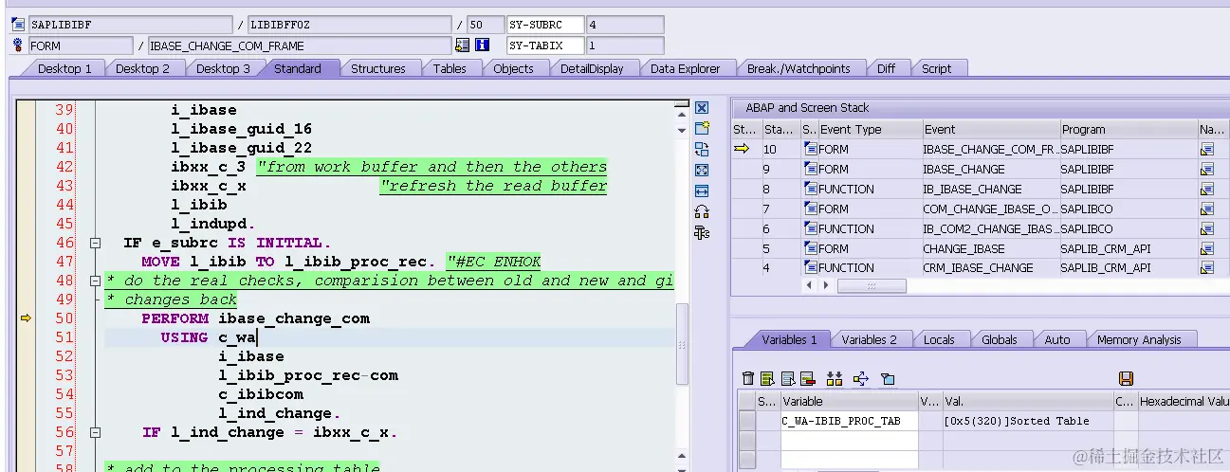
Task: Click event type icon of stack row 10
Action: [810, 149]
